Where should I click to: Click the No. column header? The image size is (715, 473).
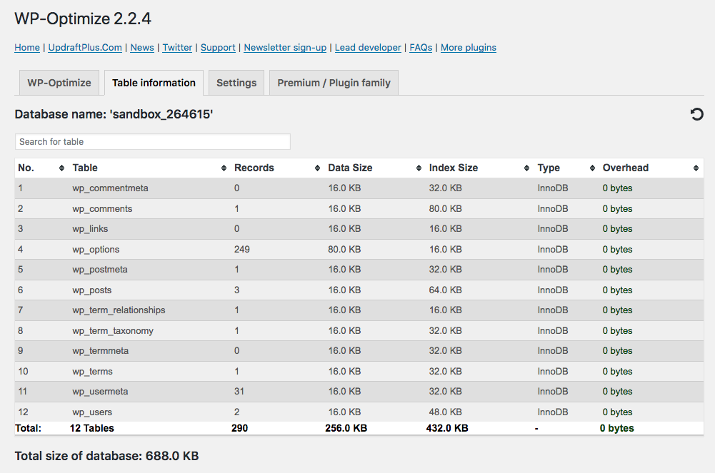[26, 168]
